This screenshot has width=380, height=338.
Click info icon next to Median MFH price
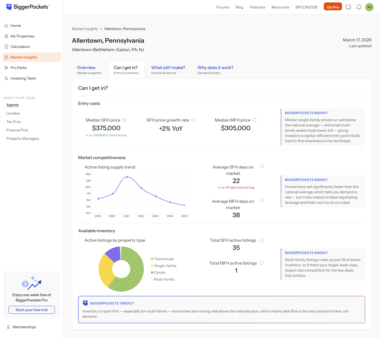click(x=255, y=120)
